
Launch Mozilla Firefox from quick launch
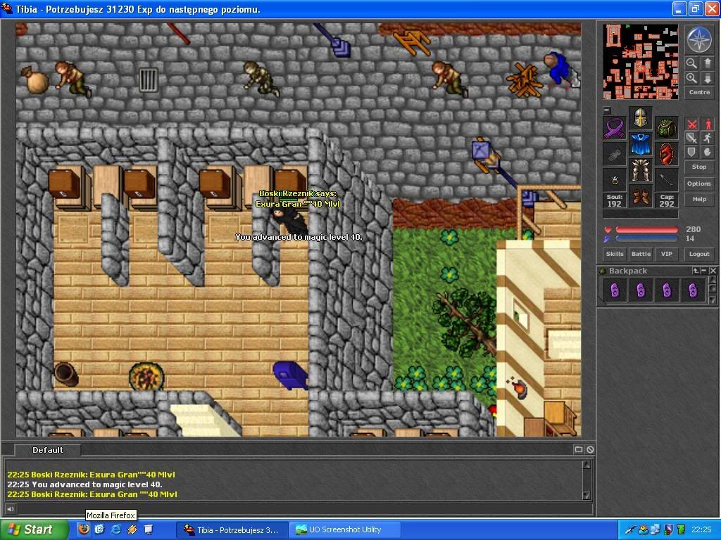[x=83, y=529]
